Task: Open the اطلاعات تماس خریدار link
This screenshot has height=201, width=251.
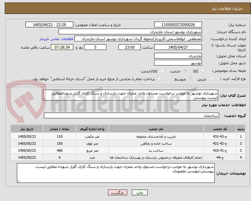Action: pyautogui.click(x=56, y=39)
